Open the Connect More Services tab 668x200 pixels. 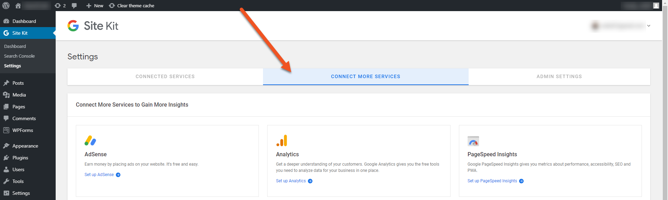pyautogui.click(x=365, y=76)
